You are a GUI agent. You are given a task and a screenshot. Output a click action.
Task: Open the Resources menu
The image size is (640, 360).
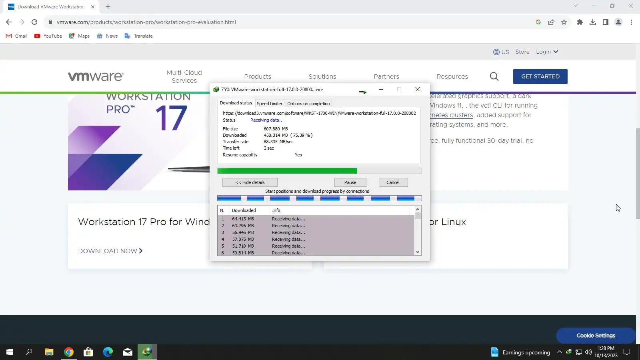[x=452, y=76]
